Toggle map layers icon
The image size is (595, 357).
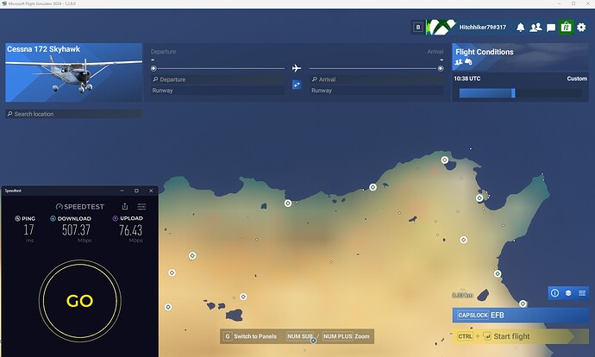[568, 293]
